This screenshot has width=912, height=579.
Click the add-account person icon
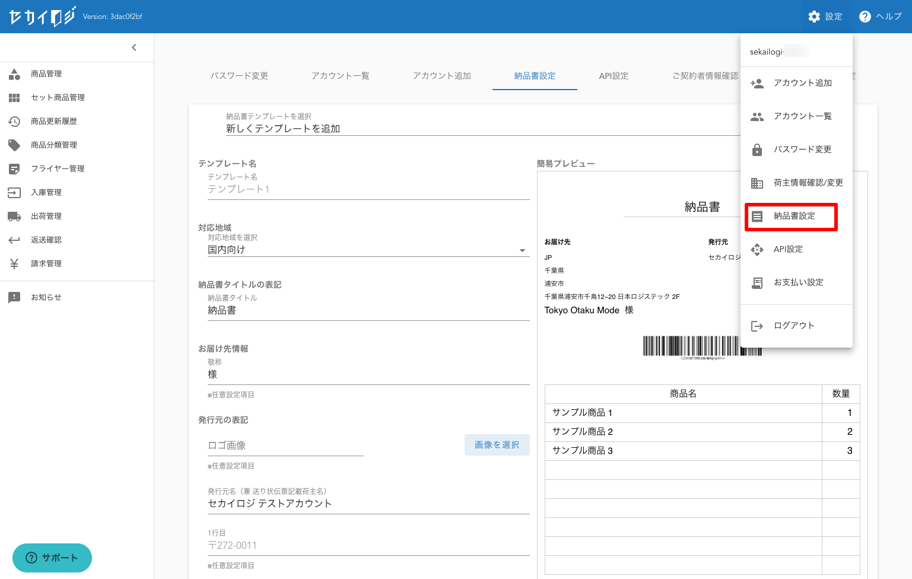tap(757, 84)
